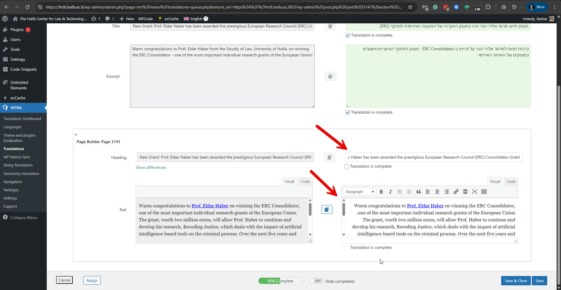Uncheck Excerpt 'Translation is complete' checkbox

click(x=348, y=112)
